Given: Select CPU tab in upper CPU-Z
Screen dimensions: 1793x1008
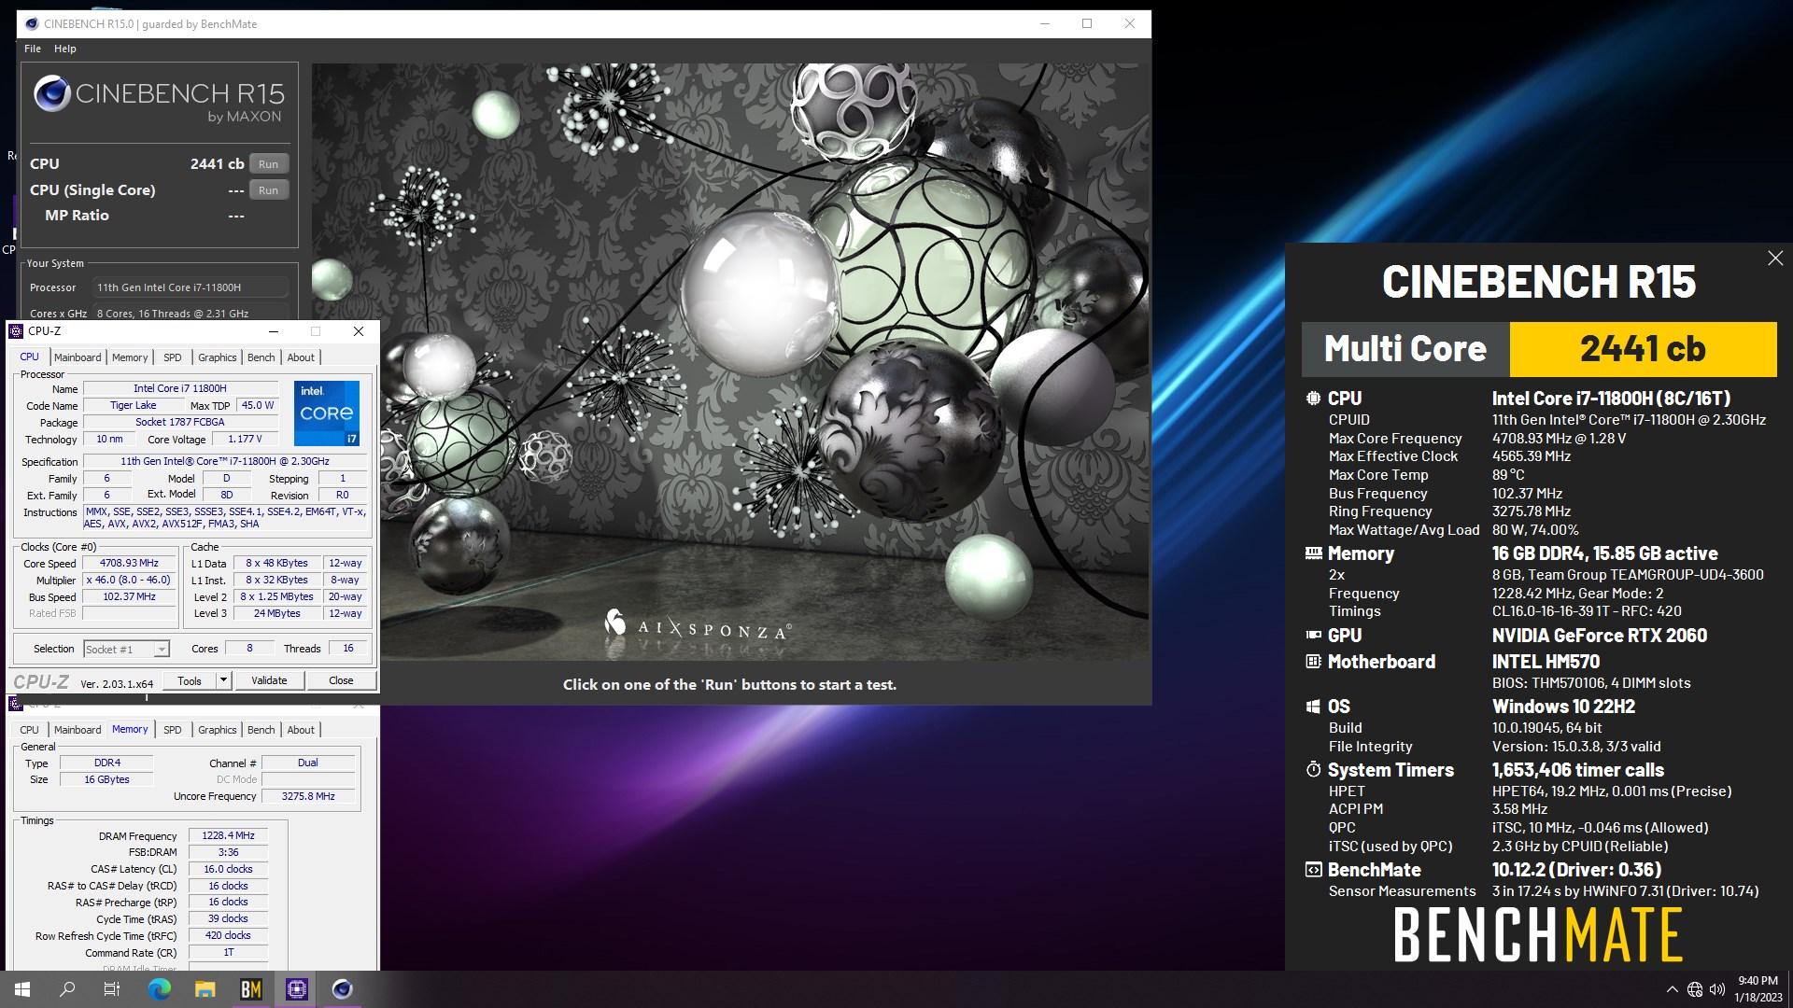Looking at the screenshot, I should [30, 357].
